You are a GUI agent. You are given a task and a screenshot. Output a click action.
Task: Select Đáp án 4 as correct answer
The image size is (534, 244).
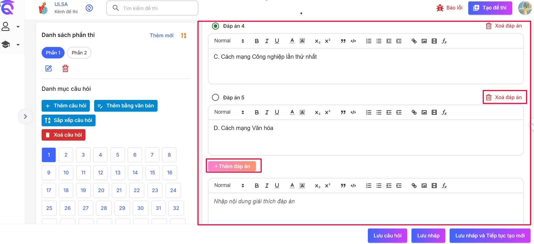pyautogui.click(x=215, y=26)
